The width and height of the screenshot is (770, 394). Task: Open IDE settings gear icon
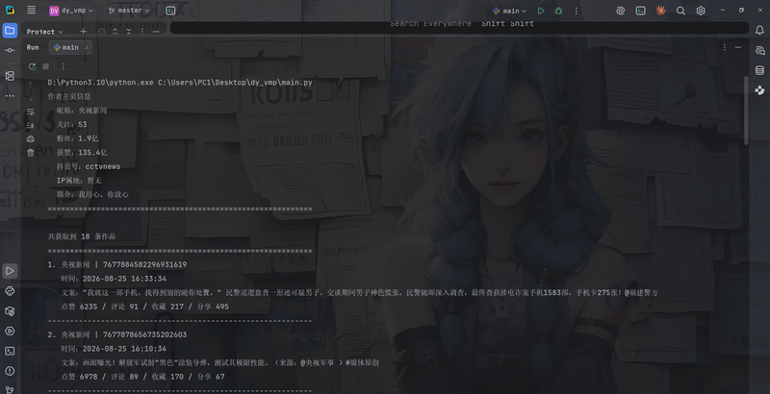701,11
